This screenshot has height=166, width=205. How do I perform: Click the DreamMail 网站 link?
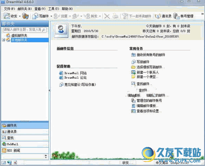click(75, 73)
